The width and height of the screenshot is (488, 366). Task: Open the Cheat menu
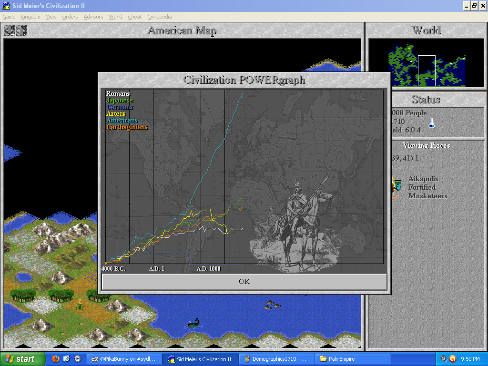(x=134, y=17)
